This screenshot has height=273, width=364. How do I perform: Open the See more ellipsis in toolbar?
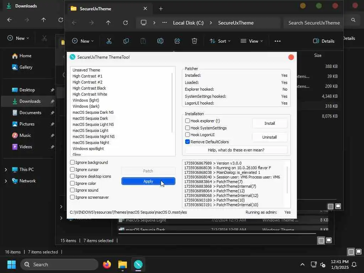[x=277, y=41]
